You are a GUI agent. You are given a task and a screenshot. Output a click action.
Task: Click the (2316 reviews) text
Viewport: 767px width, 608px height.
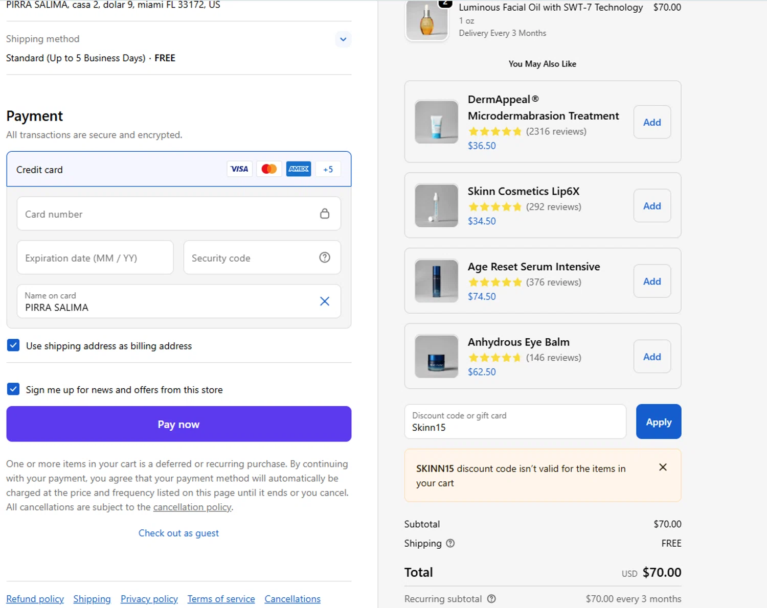tap(556, 131)
